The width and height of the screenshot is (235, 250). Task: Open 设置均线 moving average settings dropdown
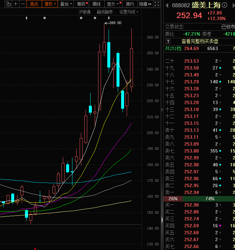pyautogui.click(x=129, y=12)
